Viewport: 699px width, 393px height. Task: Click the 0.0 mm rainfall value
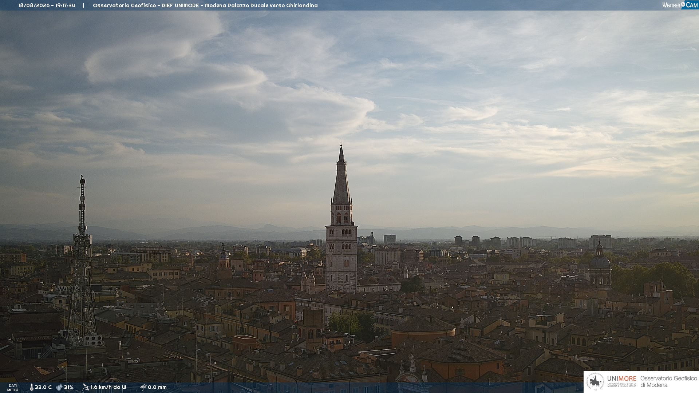(157, 387)
